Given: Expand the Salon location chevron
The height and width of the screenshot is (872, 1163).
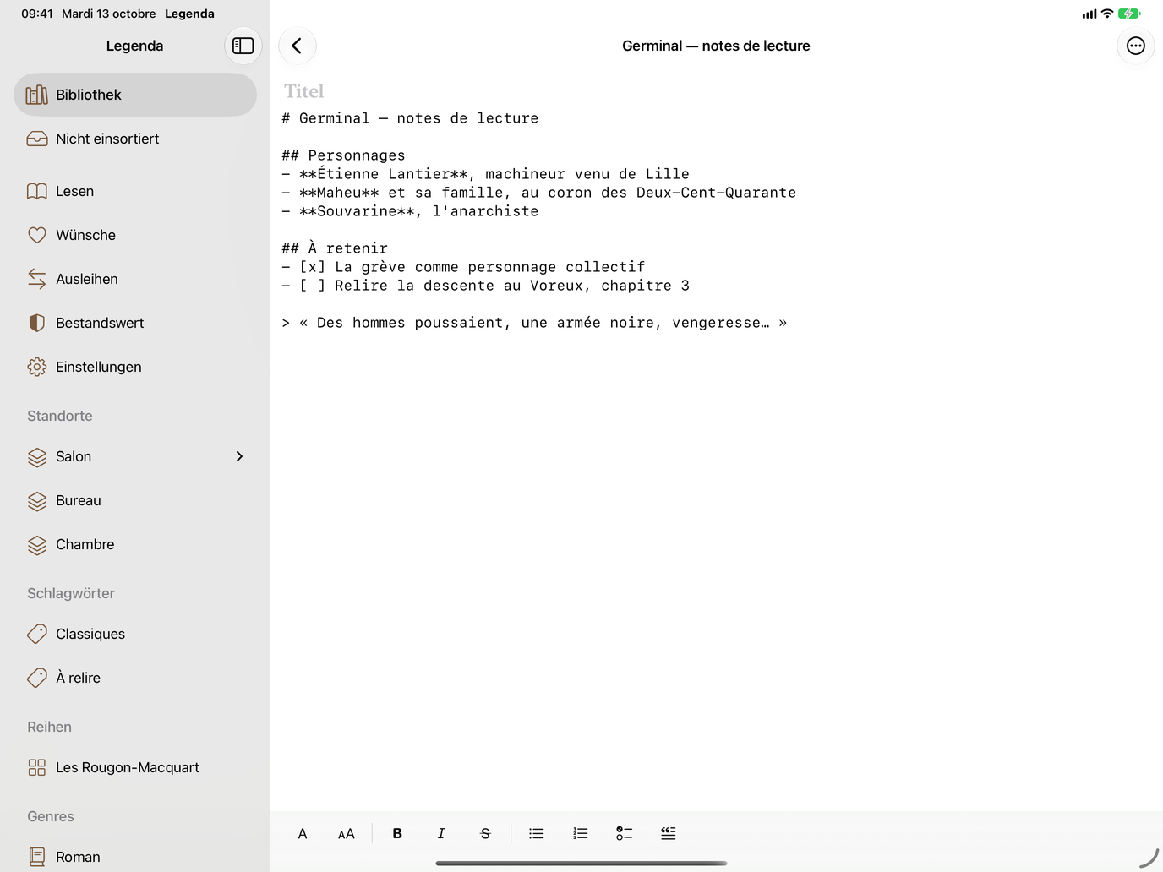Looking at the screenshot, I should pos(239,456).
